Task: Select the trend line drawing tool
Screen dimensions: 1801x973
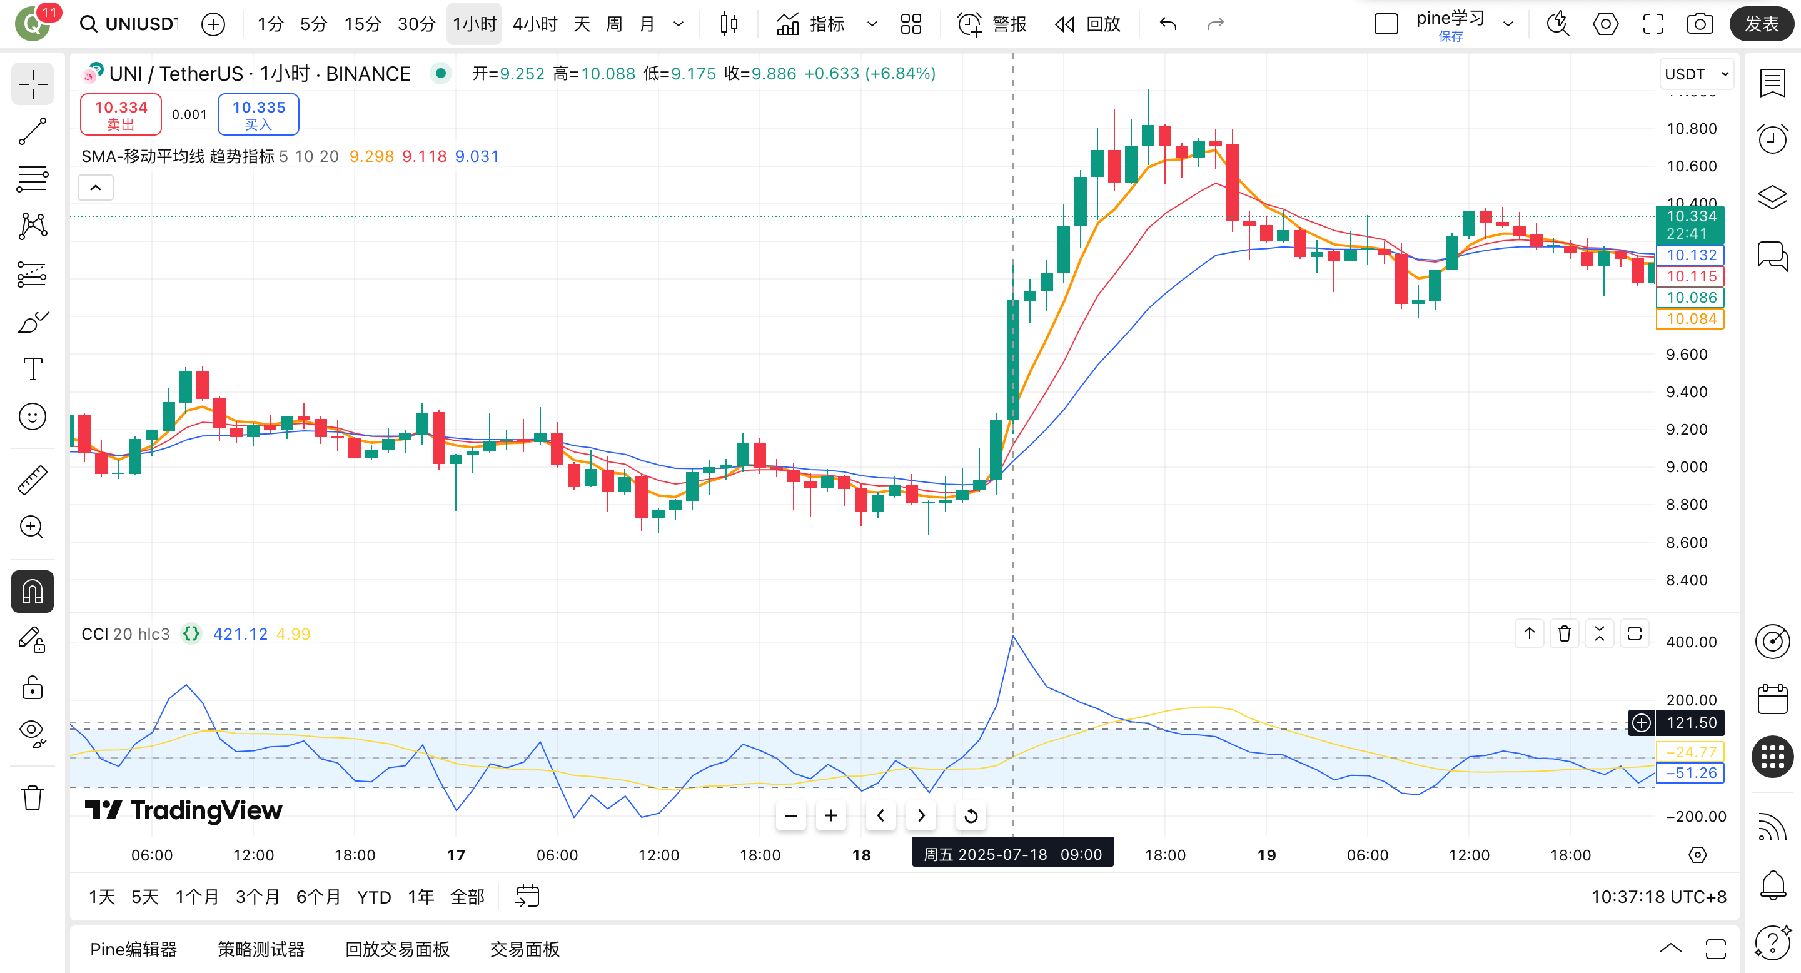Action: point(32,131)
